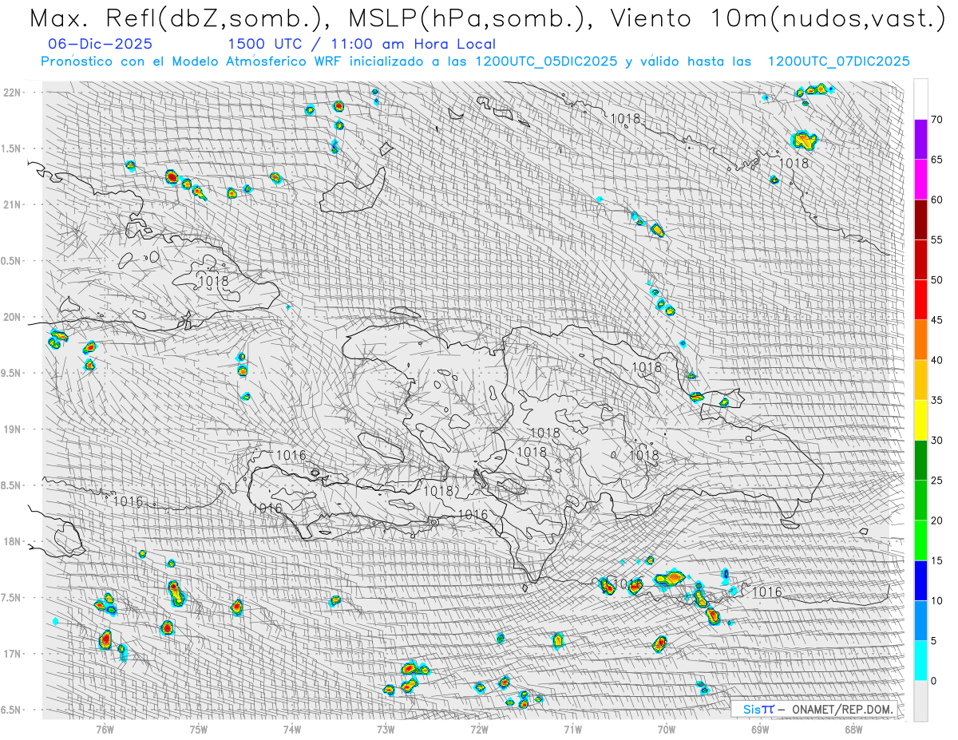The width and height of the screenshot is (958, 740).
Task: Click the colorbar value '30'
Action: (x=936, y=440)
